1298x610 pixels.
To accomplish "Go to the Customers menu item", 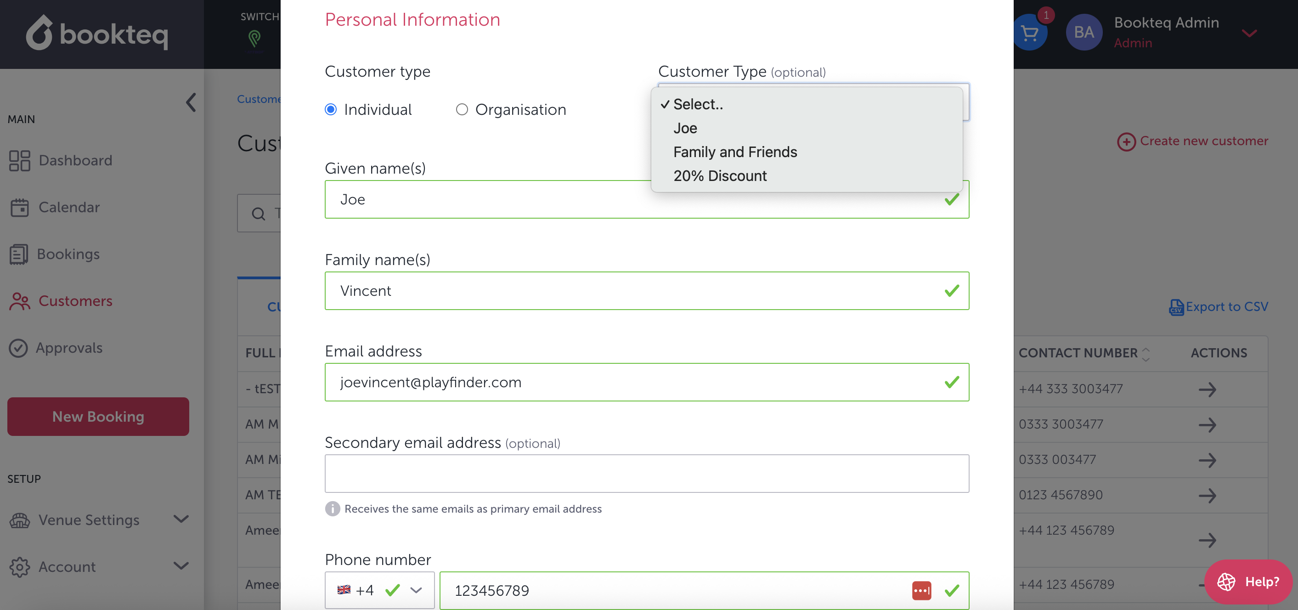I will click(75, 301).
